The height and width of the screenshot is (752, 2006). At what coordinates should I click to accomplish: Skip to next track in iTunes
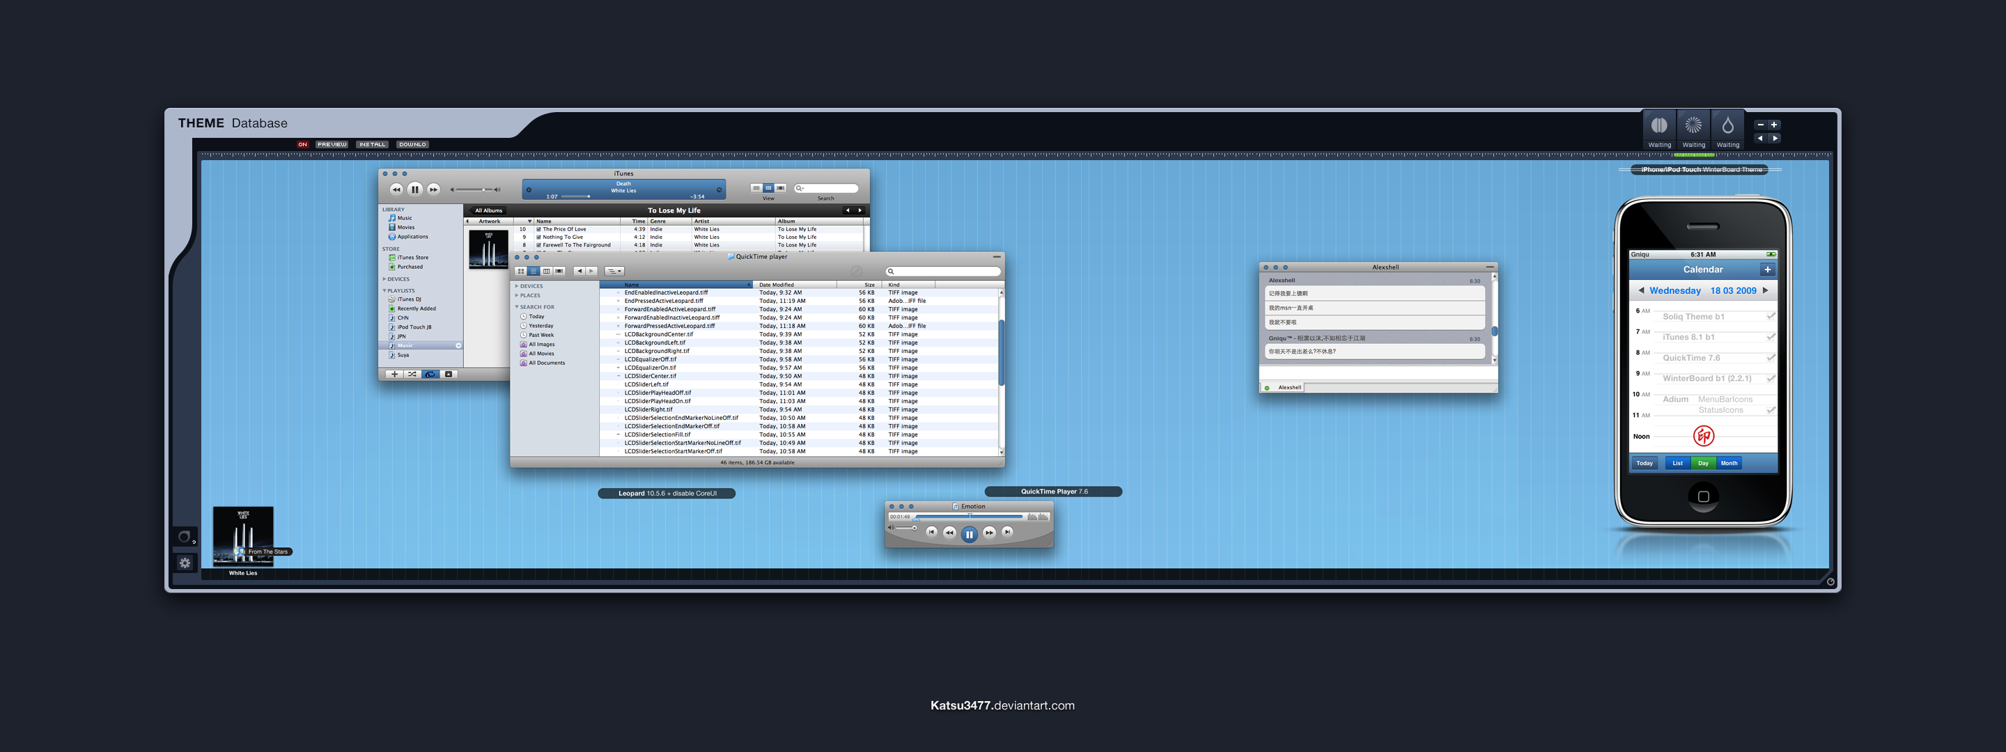coord(434,189)
